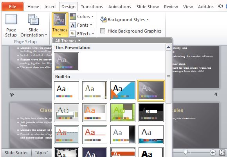Collapse the Themes gallery button
Screen dimensions: 227x157
[60, 25]
